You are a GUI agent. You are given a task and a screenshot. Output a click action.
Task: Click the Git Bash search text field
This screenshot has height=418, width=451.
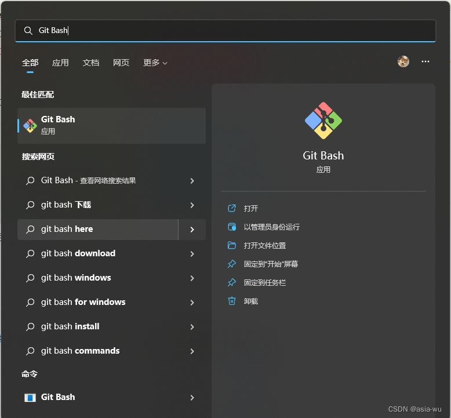coord(225,31)
